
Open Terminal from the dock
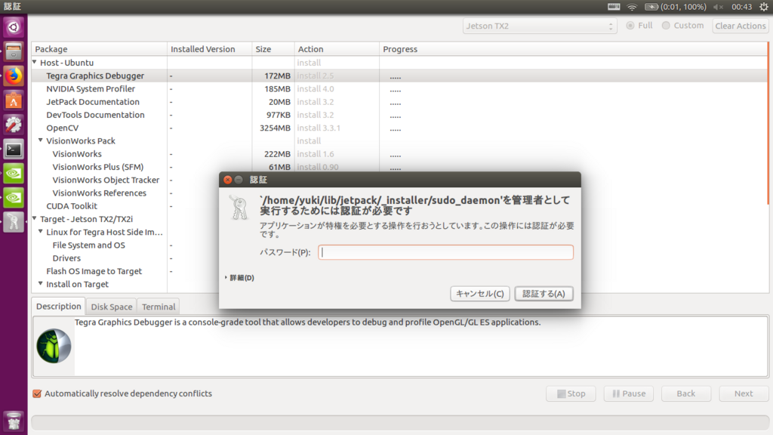pyautogui.click(x=14, y=149)
